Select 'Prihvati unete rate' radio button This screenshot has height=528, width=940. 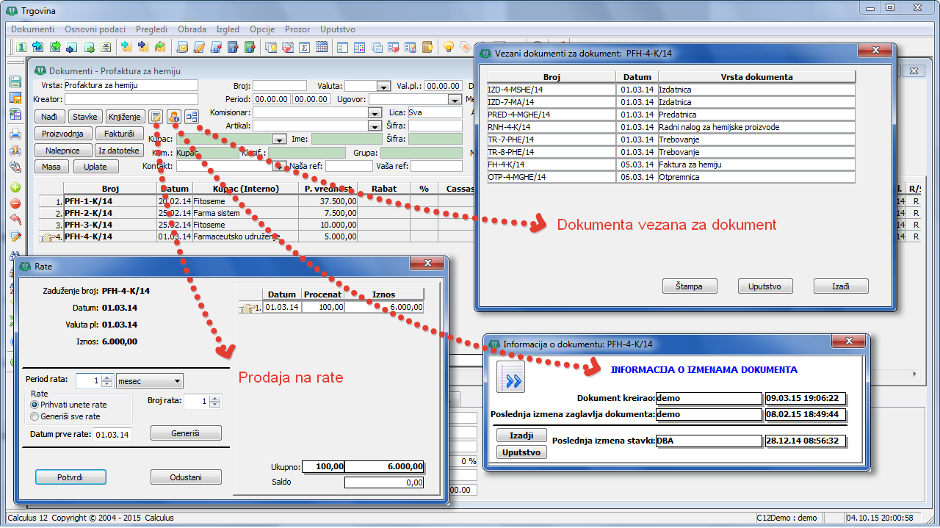tap(34, 405)
